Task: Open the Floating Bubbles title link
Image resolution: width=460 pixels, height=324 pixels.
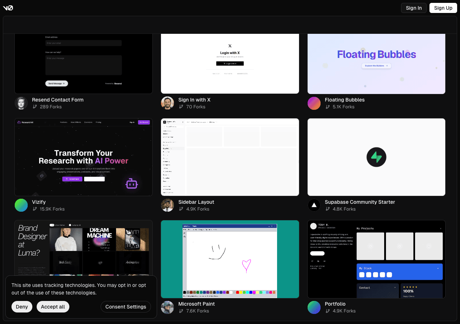Action: point(344,100)
